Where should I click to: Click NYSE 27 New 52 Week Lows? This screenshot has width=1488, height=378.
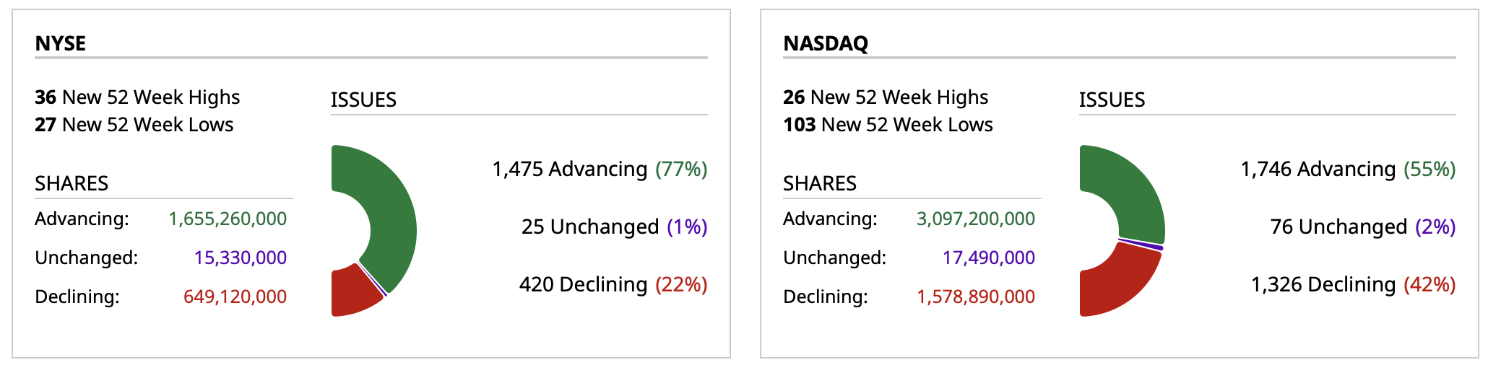(x=134, y=124)
